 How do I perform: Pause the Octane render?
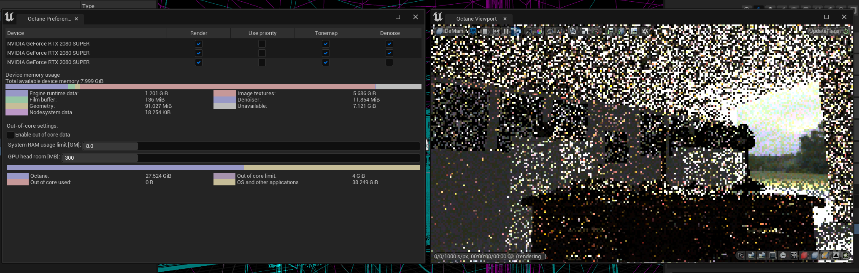click(x=506, y=31)
